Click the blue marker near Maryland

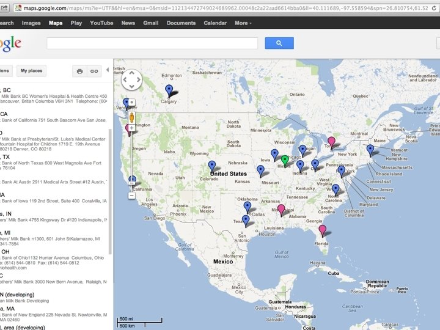point(341,172)
